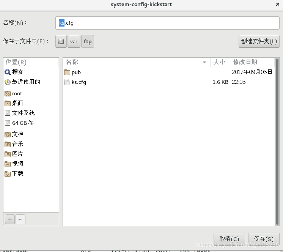Click the 1.6 KB size cell
283x252 pixels.
pyautogui.click(x=220, y=82)
